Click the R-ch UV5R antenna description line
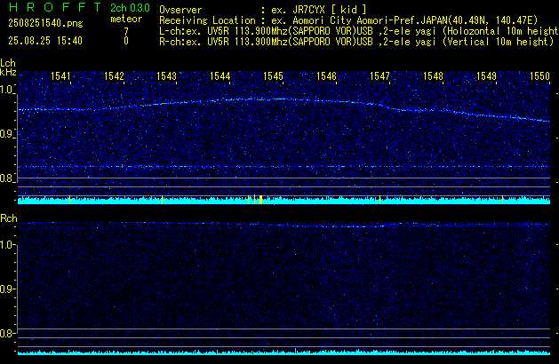 click(x=356, y=42)
